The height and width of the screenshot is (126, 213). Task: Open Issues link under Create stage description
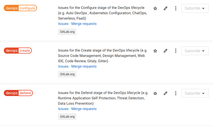63,66
